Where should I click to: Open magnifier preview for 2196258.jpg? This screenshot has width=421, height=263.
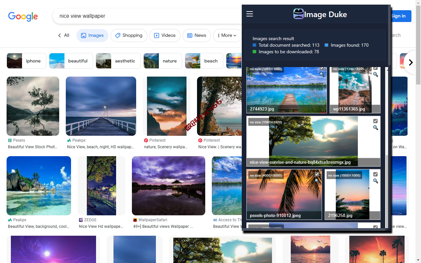[376, 181]
